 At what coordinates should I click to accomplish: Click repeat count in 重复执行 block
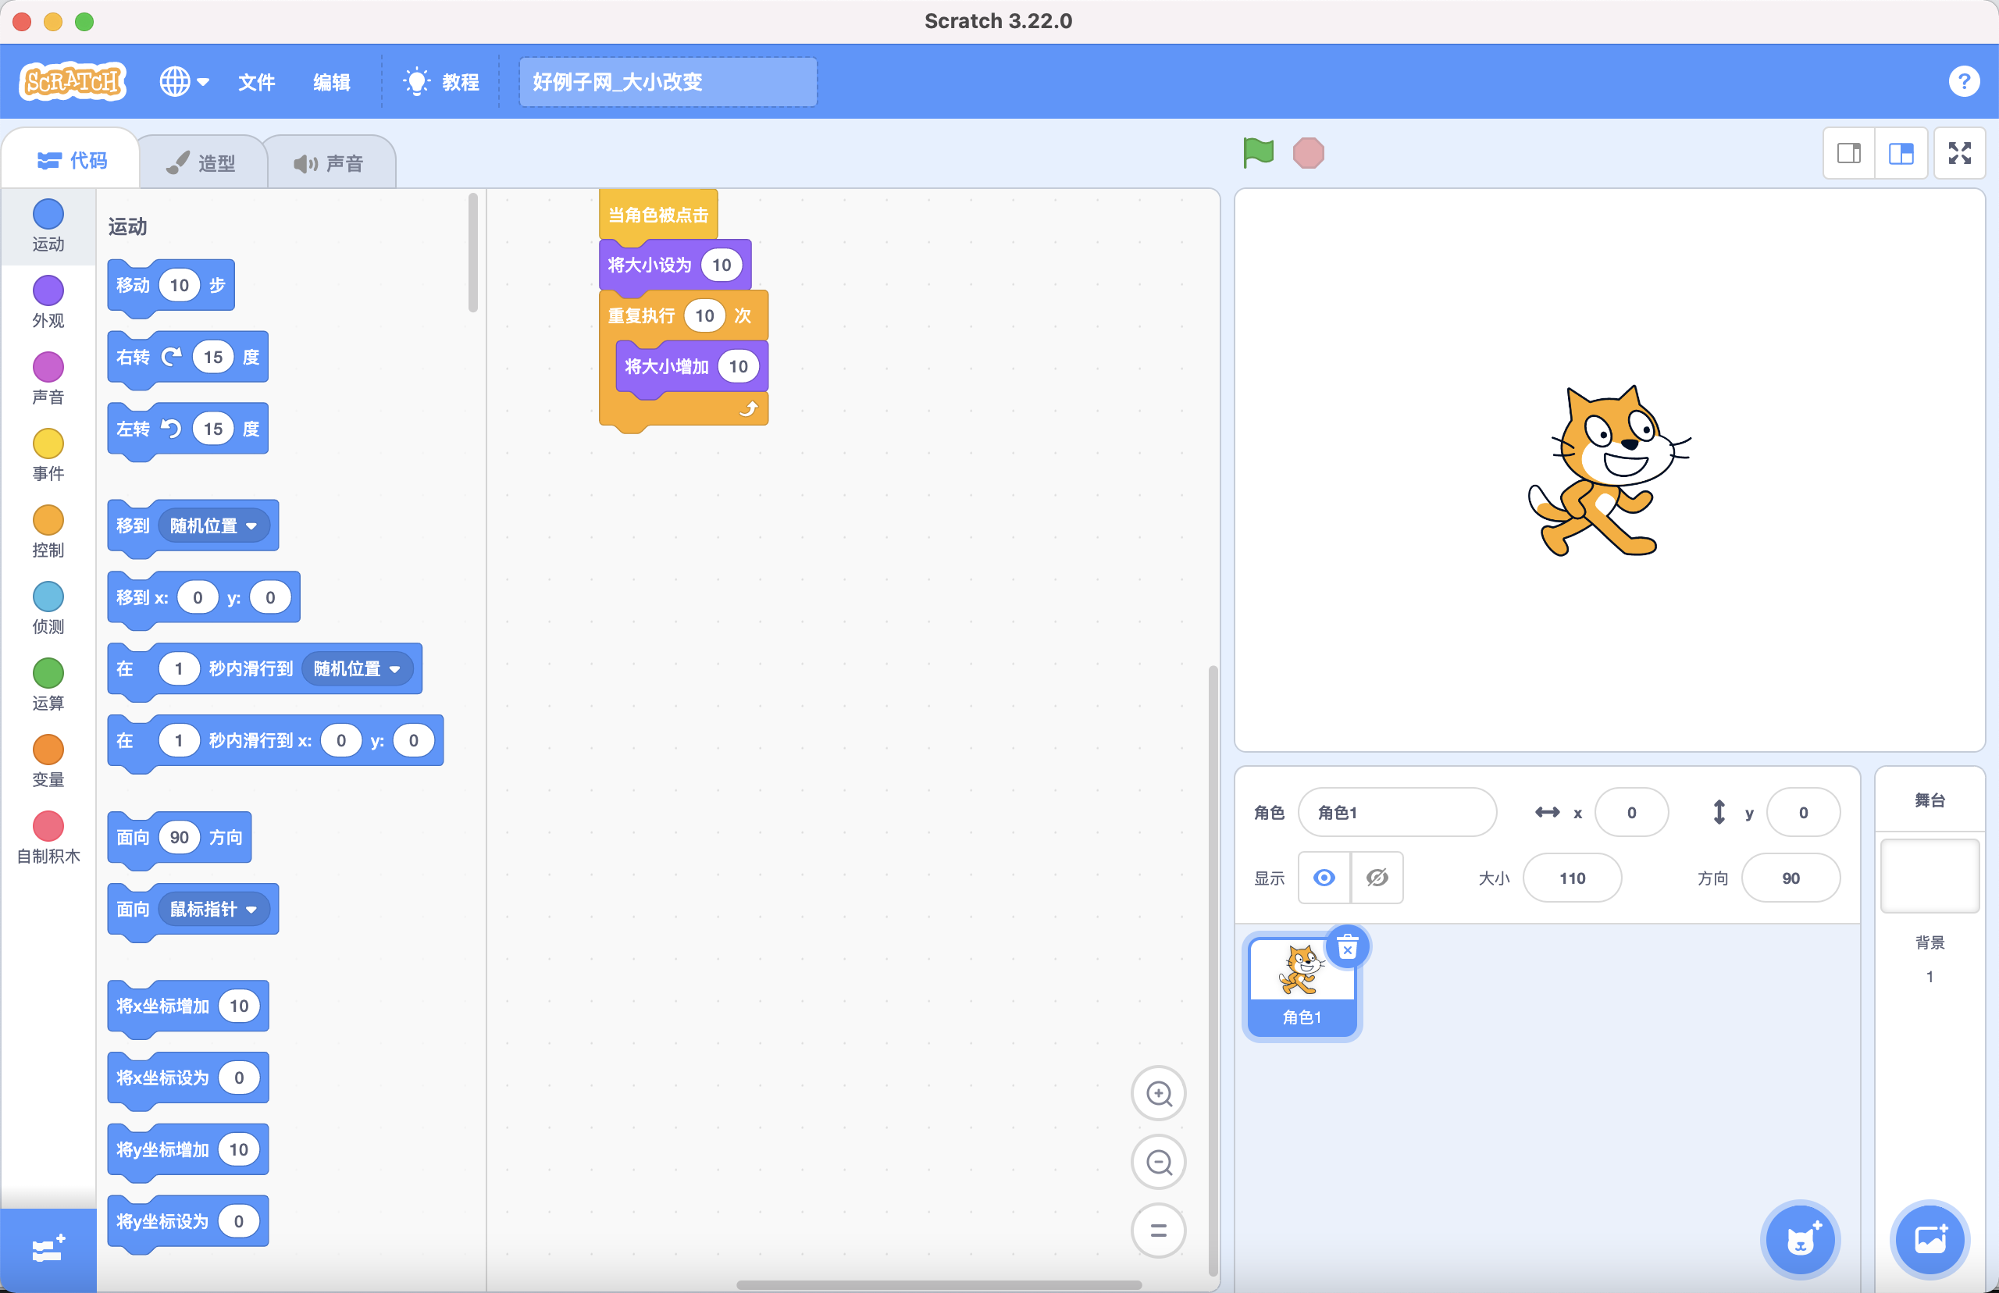704,315
